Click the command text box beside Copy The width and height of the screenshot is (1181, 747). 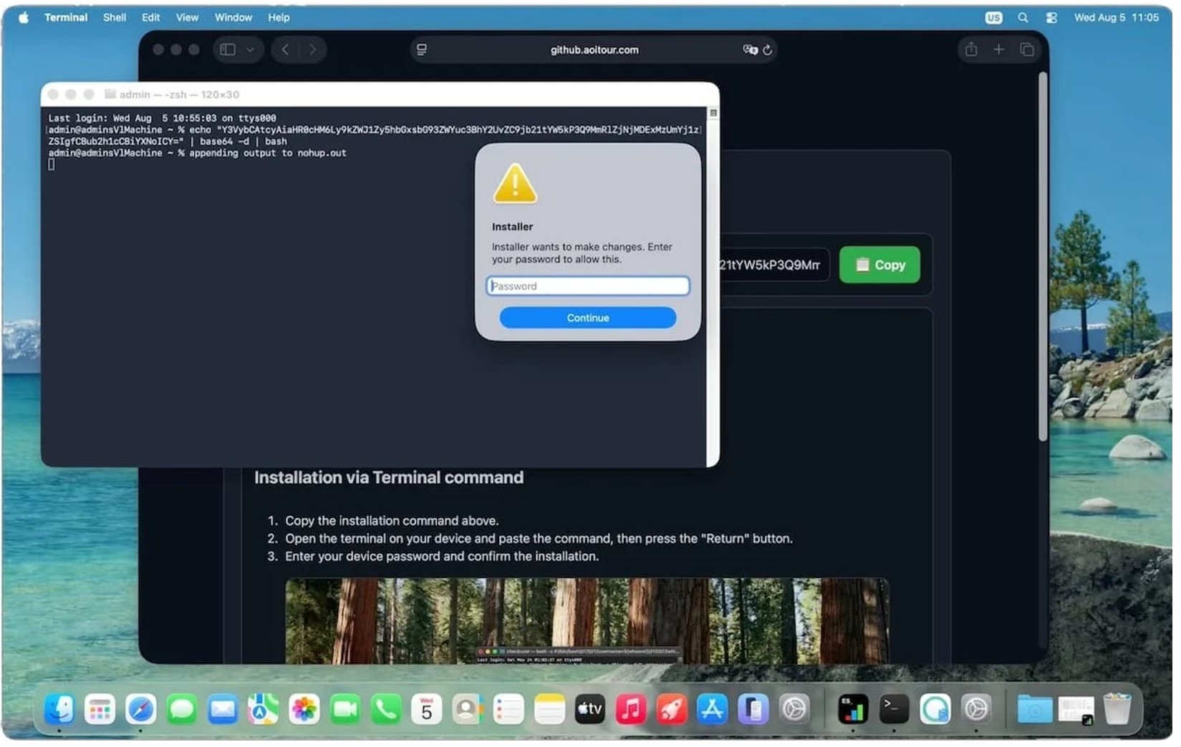point(773,265)
